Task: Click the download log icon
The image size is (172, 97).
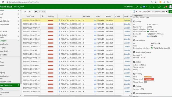Action: click(30, 12)
